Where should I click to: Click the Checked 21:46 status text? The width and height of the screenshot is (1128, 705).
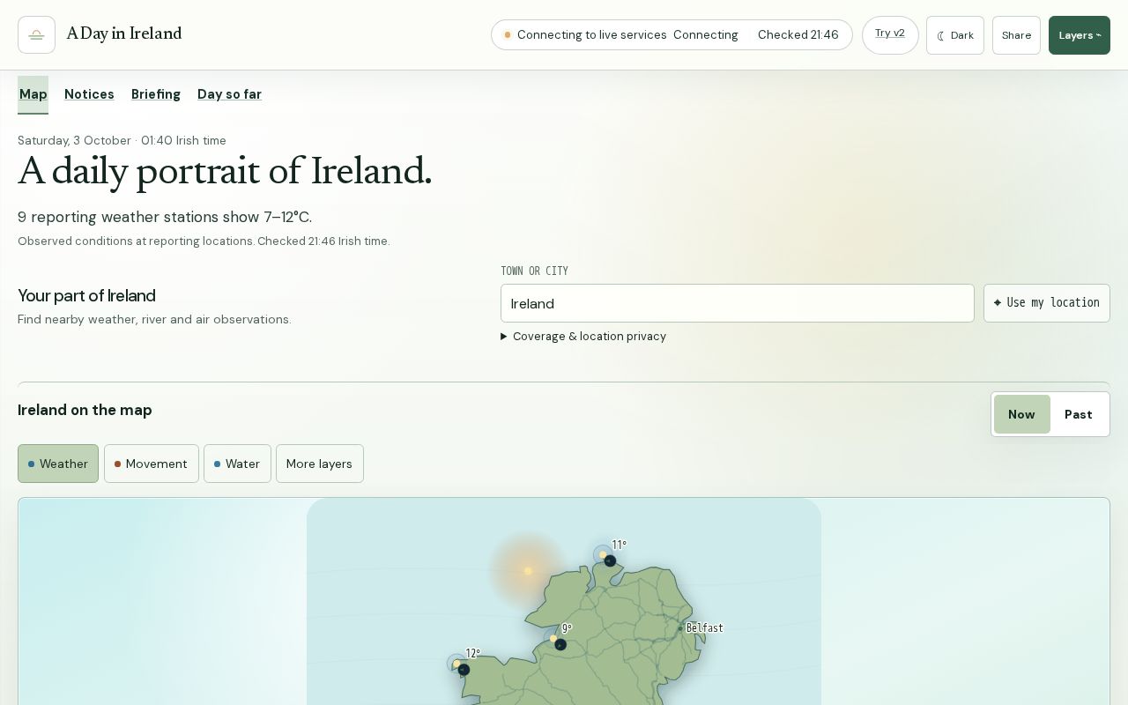pos(798,35)
